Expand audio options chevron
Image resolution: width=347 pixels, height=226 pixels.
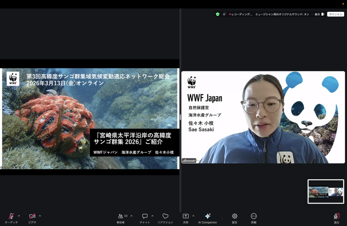[x=19, y=216]
